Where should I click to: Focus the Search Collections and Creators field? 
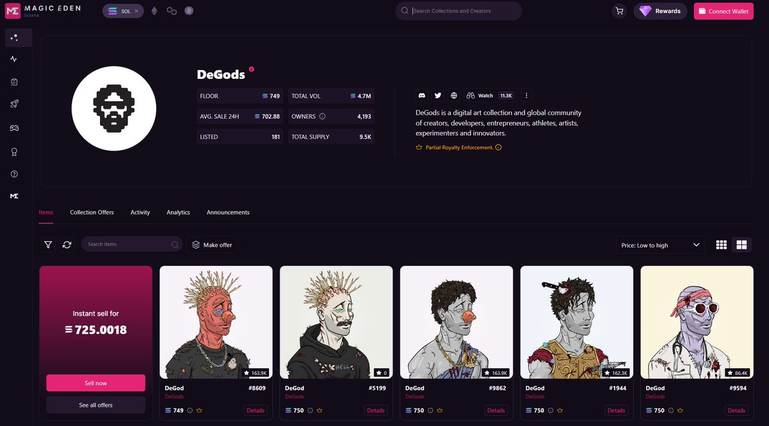[x=458, y=11]
